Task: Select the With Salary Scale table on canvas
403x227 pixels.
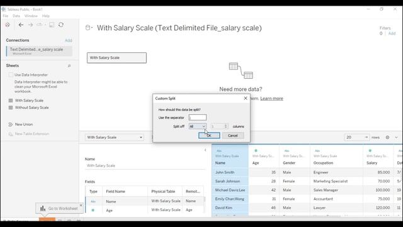Action: [116, 57]
